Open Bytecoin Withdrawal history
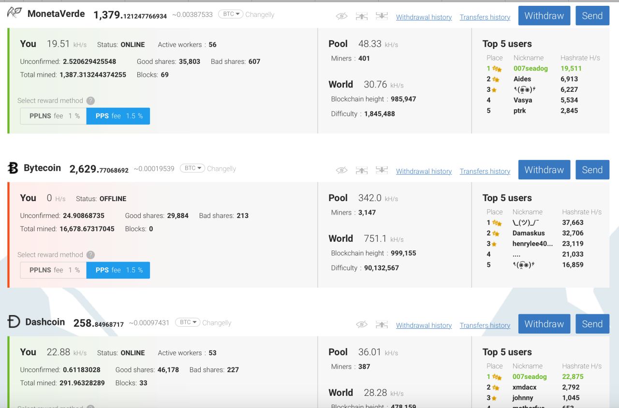Screen dimensions: 619x408 pyautogui.click(x=424, y=172)
